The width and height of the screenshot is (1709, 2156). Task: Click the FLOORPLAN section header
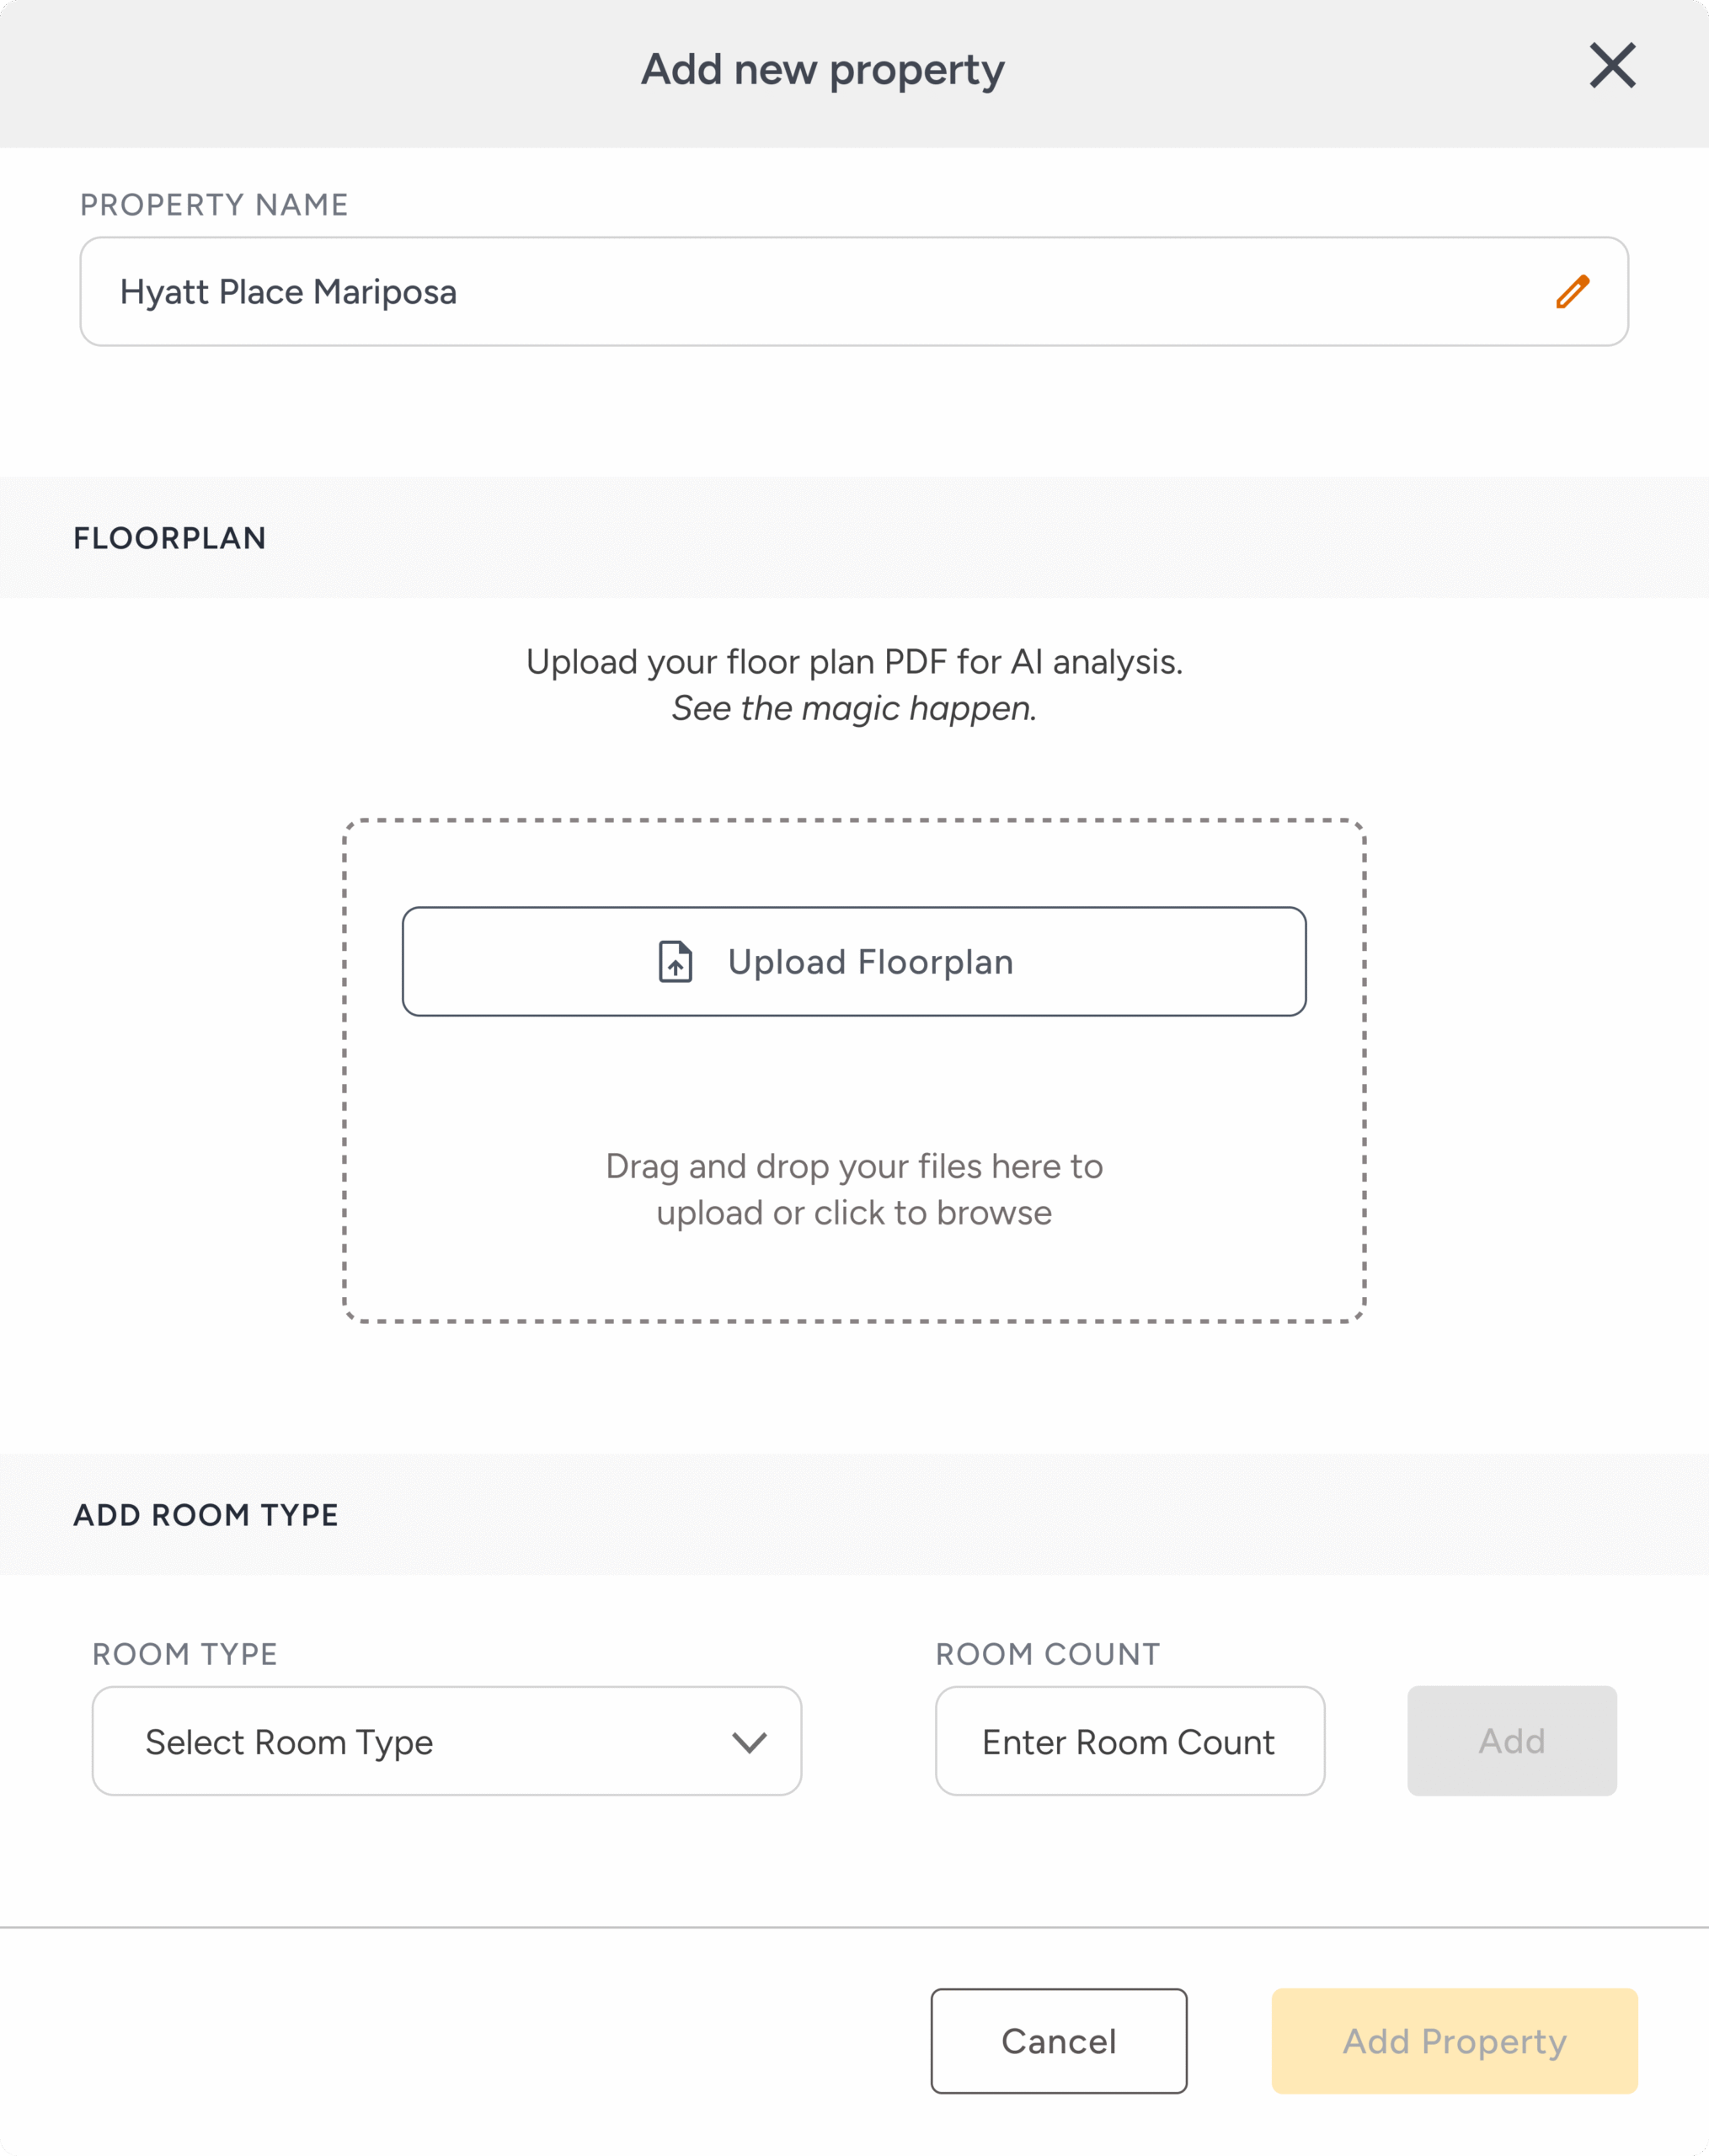pos(170,538)
